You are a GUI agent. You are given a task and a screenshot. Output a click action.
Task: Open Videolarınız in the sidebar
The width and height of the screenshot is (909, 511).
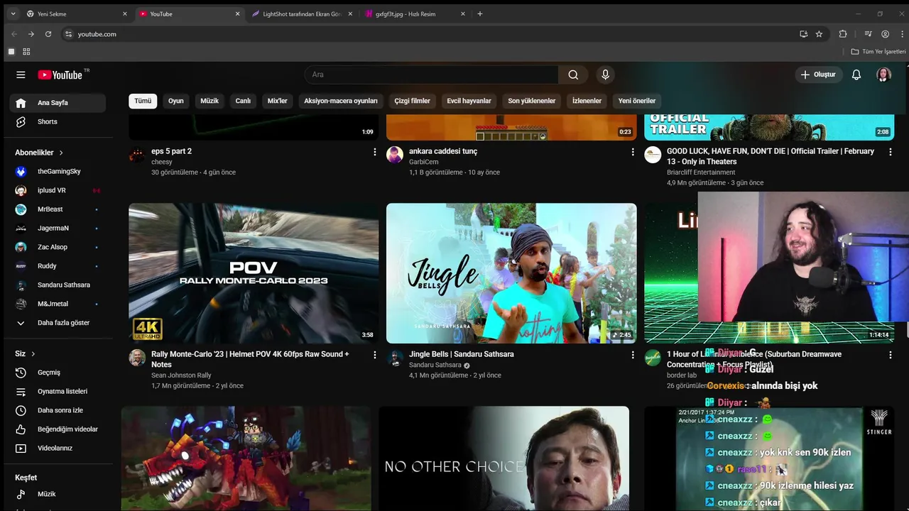58,448
